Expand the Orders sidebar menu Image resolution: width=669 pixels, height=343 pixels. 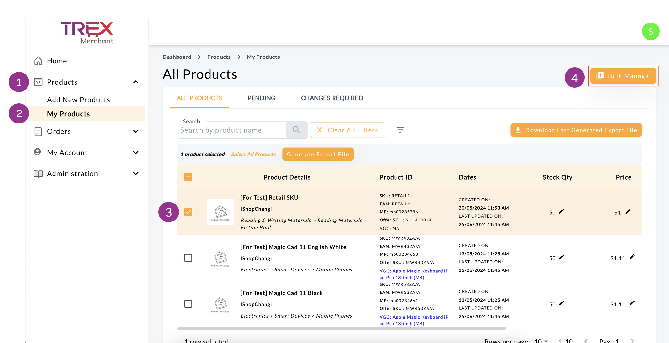tap(136, 131)
